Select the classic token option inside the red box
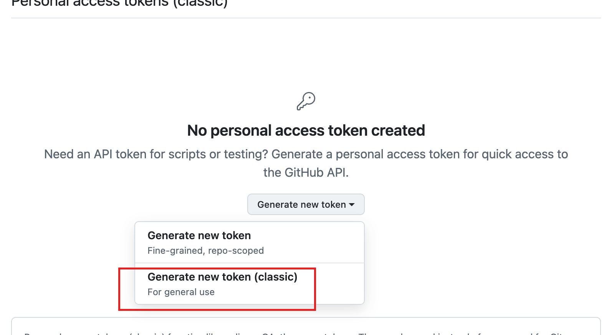Viewport: 609px width, 335px height. [x=223, y=284]
